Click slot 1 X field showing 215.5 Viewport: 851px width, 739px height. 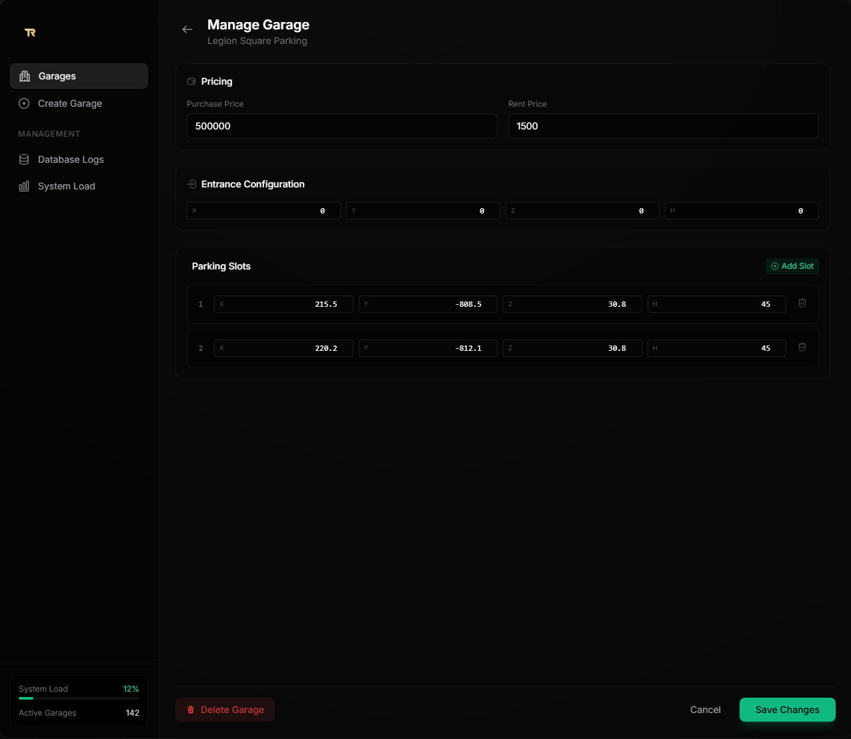283,304
